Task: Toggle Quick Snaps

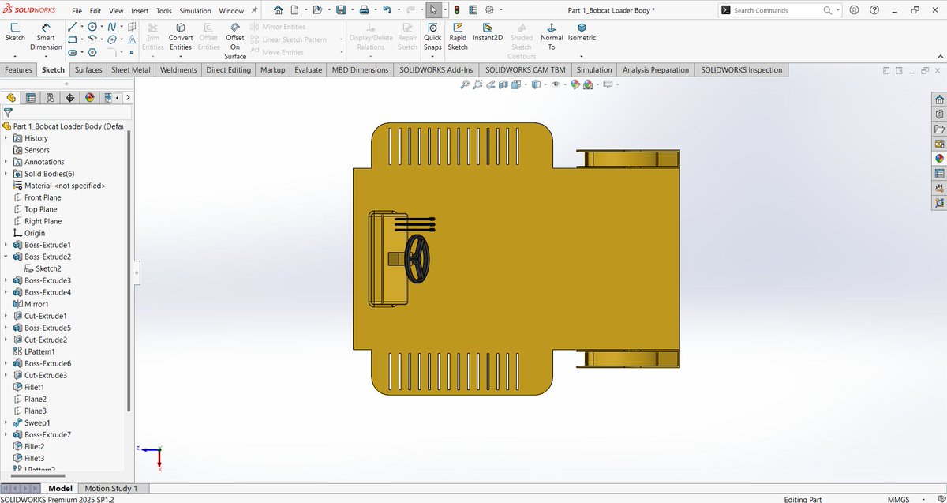Action: coord(432,36)
